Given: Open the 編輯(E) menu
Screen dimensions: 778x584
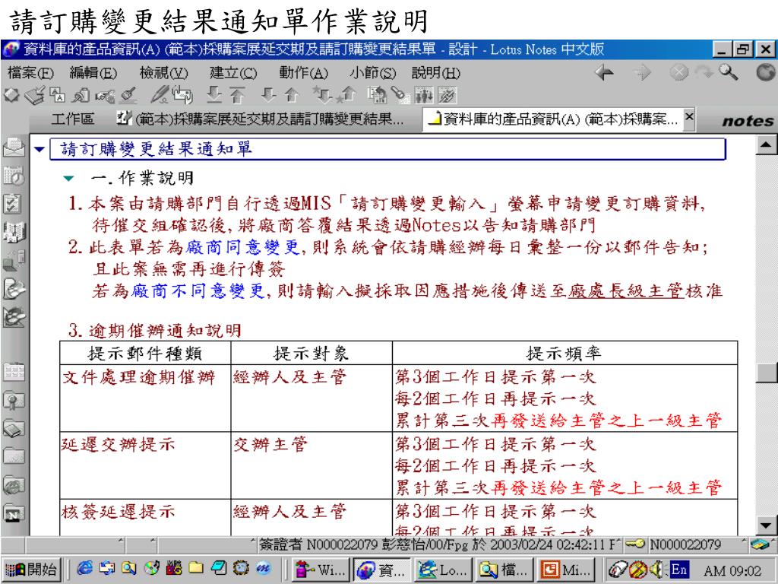Looking at the screenshot, I should pyautogui.click(x=93, y=73).
